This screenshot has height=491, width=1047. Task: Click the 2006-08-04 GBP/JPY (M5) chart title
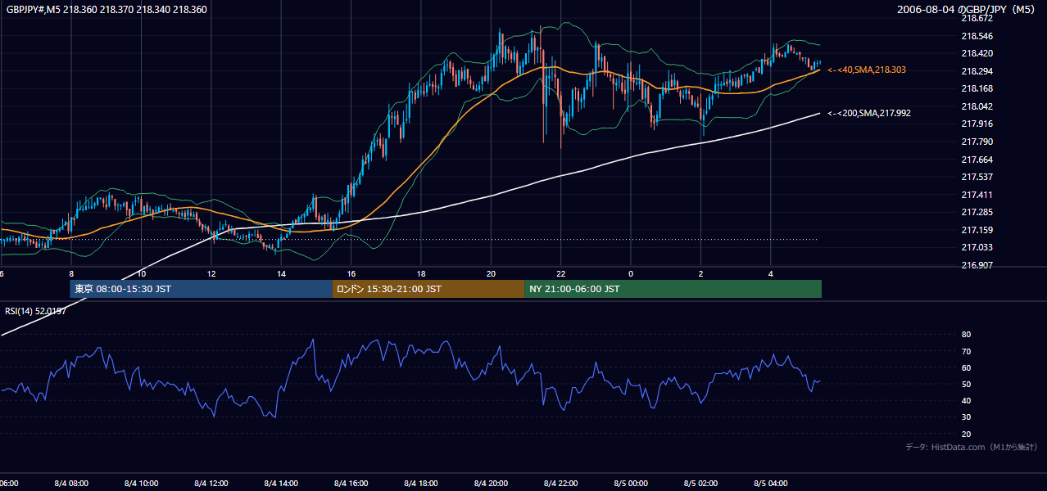(x=967, y=10)
